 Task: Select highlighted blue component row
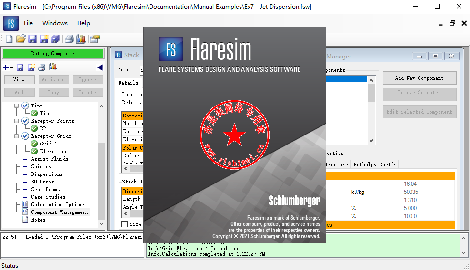point(346,79)
